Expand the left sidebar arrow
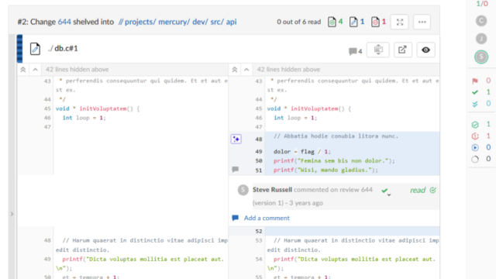 pyautogui.click(x=12, y=214)
